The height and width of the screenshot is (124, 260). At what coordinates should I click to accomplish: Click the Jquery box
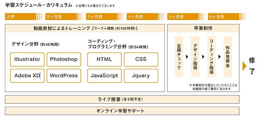pos(141,76)
